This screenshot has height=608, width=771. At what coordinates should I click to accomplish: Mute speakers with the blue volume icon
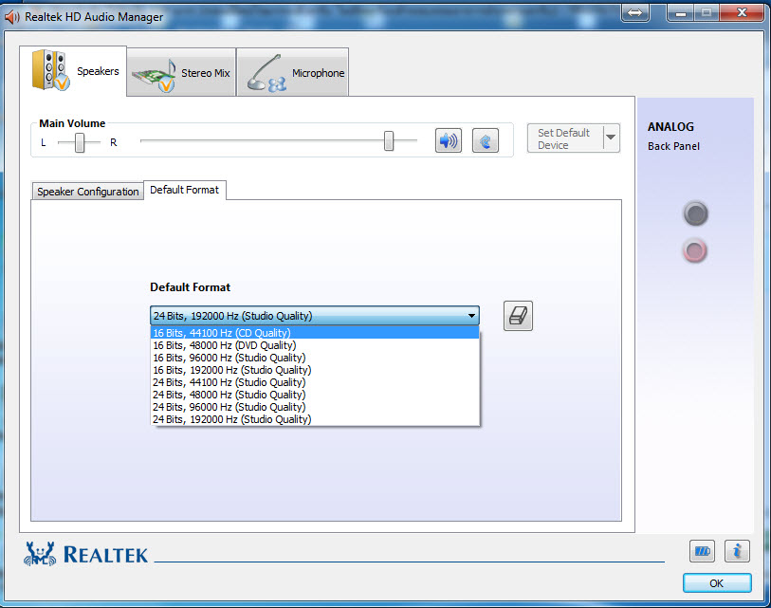(x=448, y=140)
